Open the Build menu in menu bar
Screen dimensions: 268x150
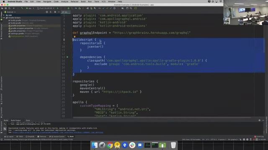(x=83, y=1)
